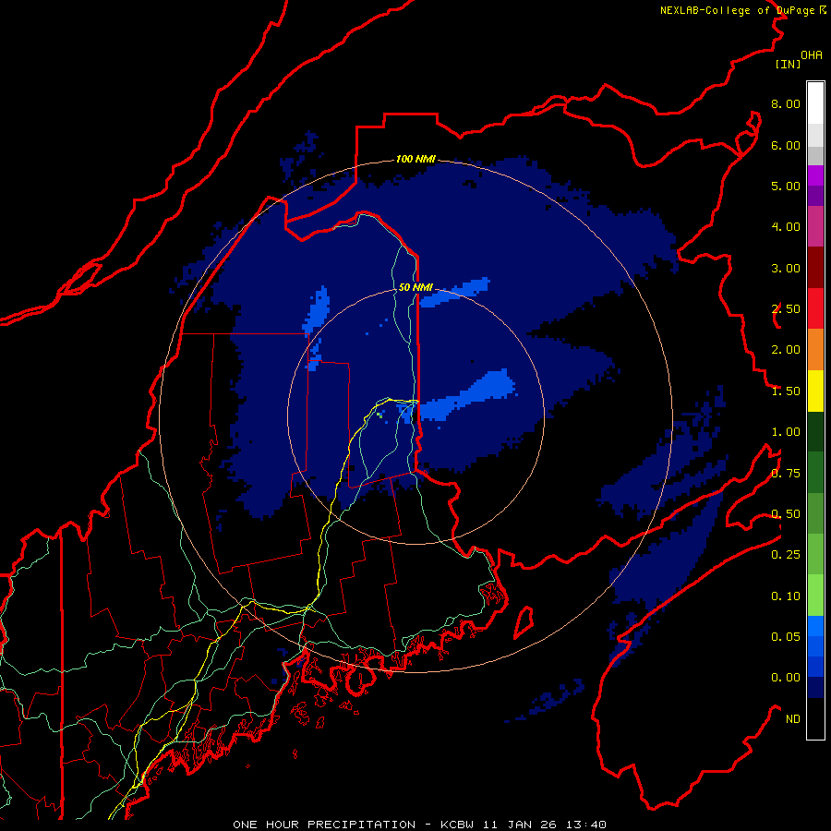
Task: Select the bright magenta legend swatch
Action: (815, 175)
